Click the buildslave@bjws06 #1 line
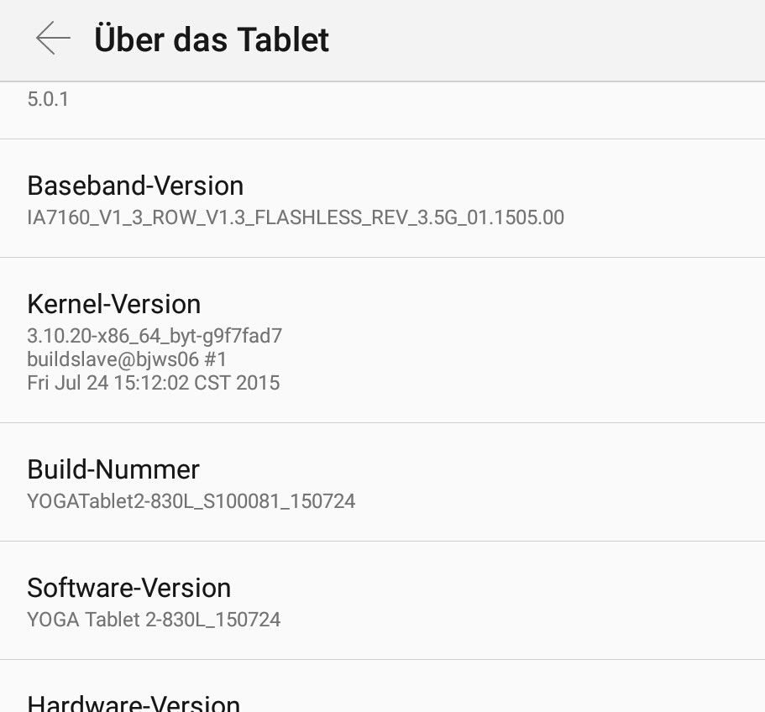Viewport: 765px width, 712px height. tap(127, 359)
